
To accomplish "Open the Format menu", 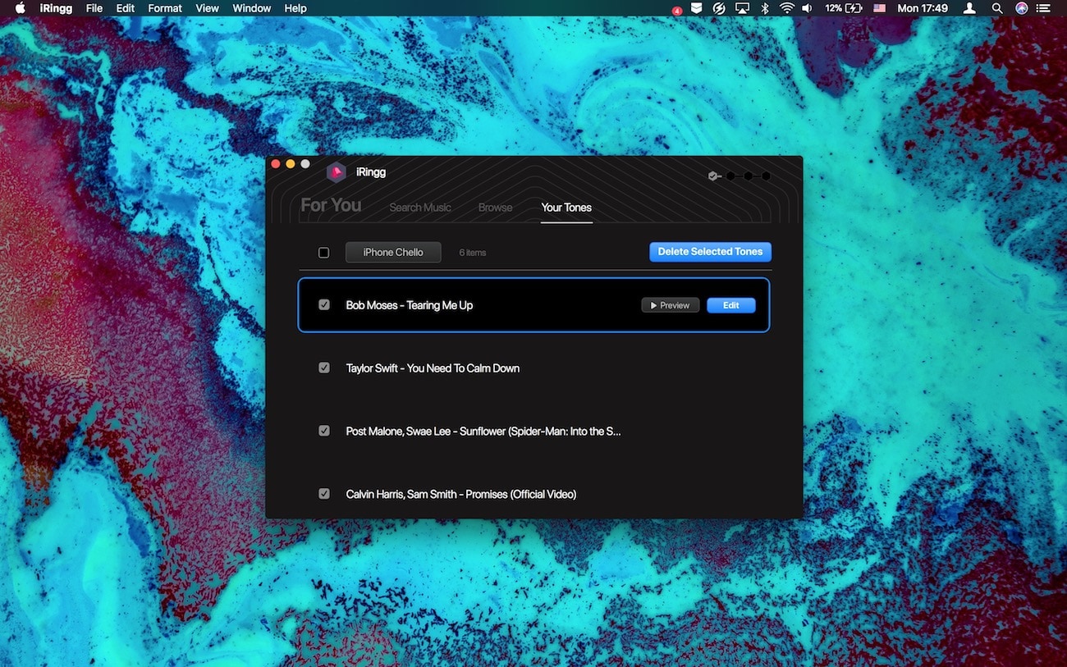I will (165, 8).
